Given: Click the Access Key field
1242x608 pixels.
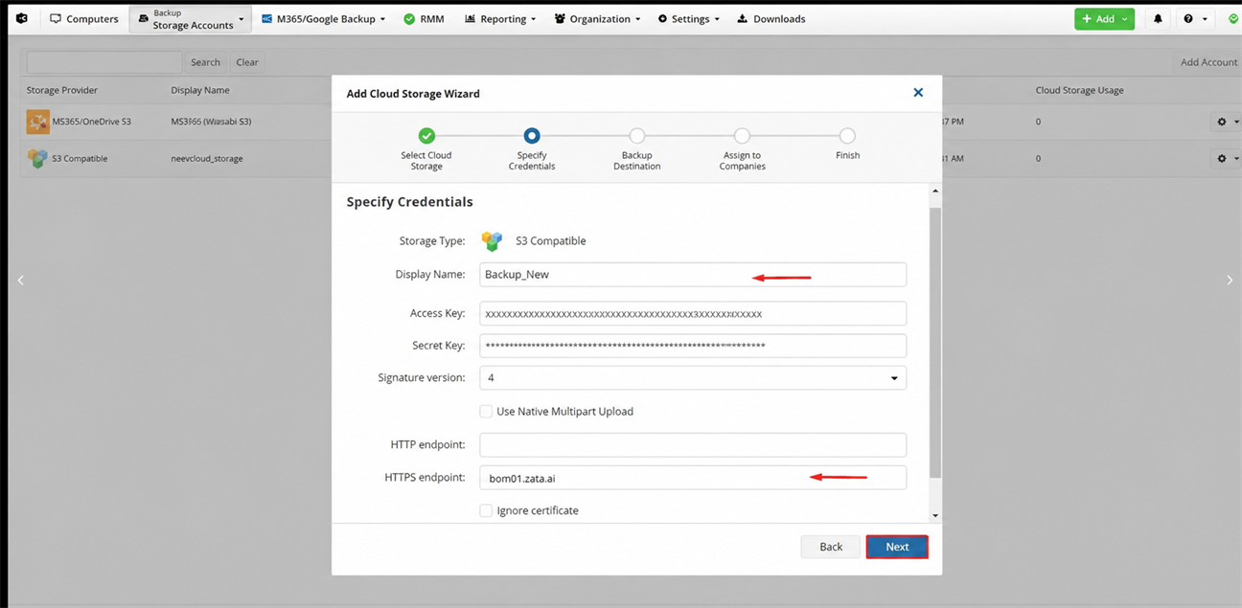Looking at the screenshot, I should [693, 314].
